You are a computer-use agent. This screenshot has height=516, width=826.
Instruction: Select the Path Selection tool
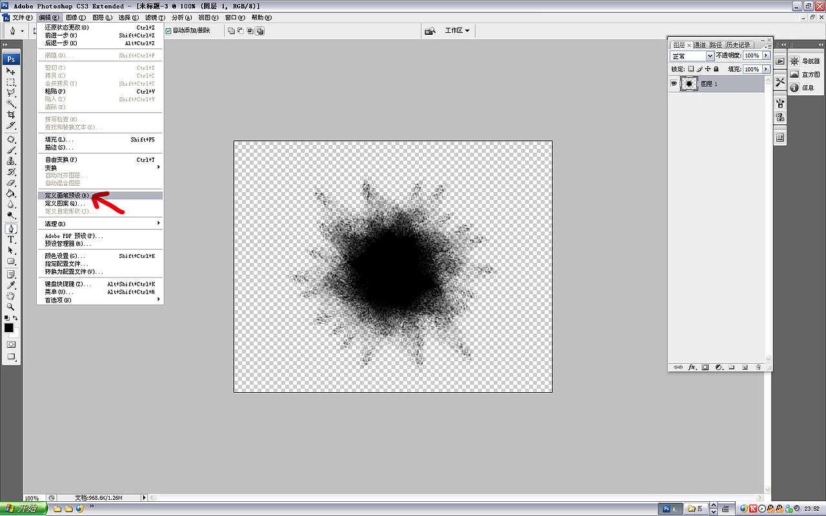pos(11,250)
